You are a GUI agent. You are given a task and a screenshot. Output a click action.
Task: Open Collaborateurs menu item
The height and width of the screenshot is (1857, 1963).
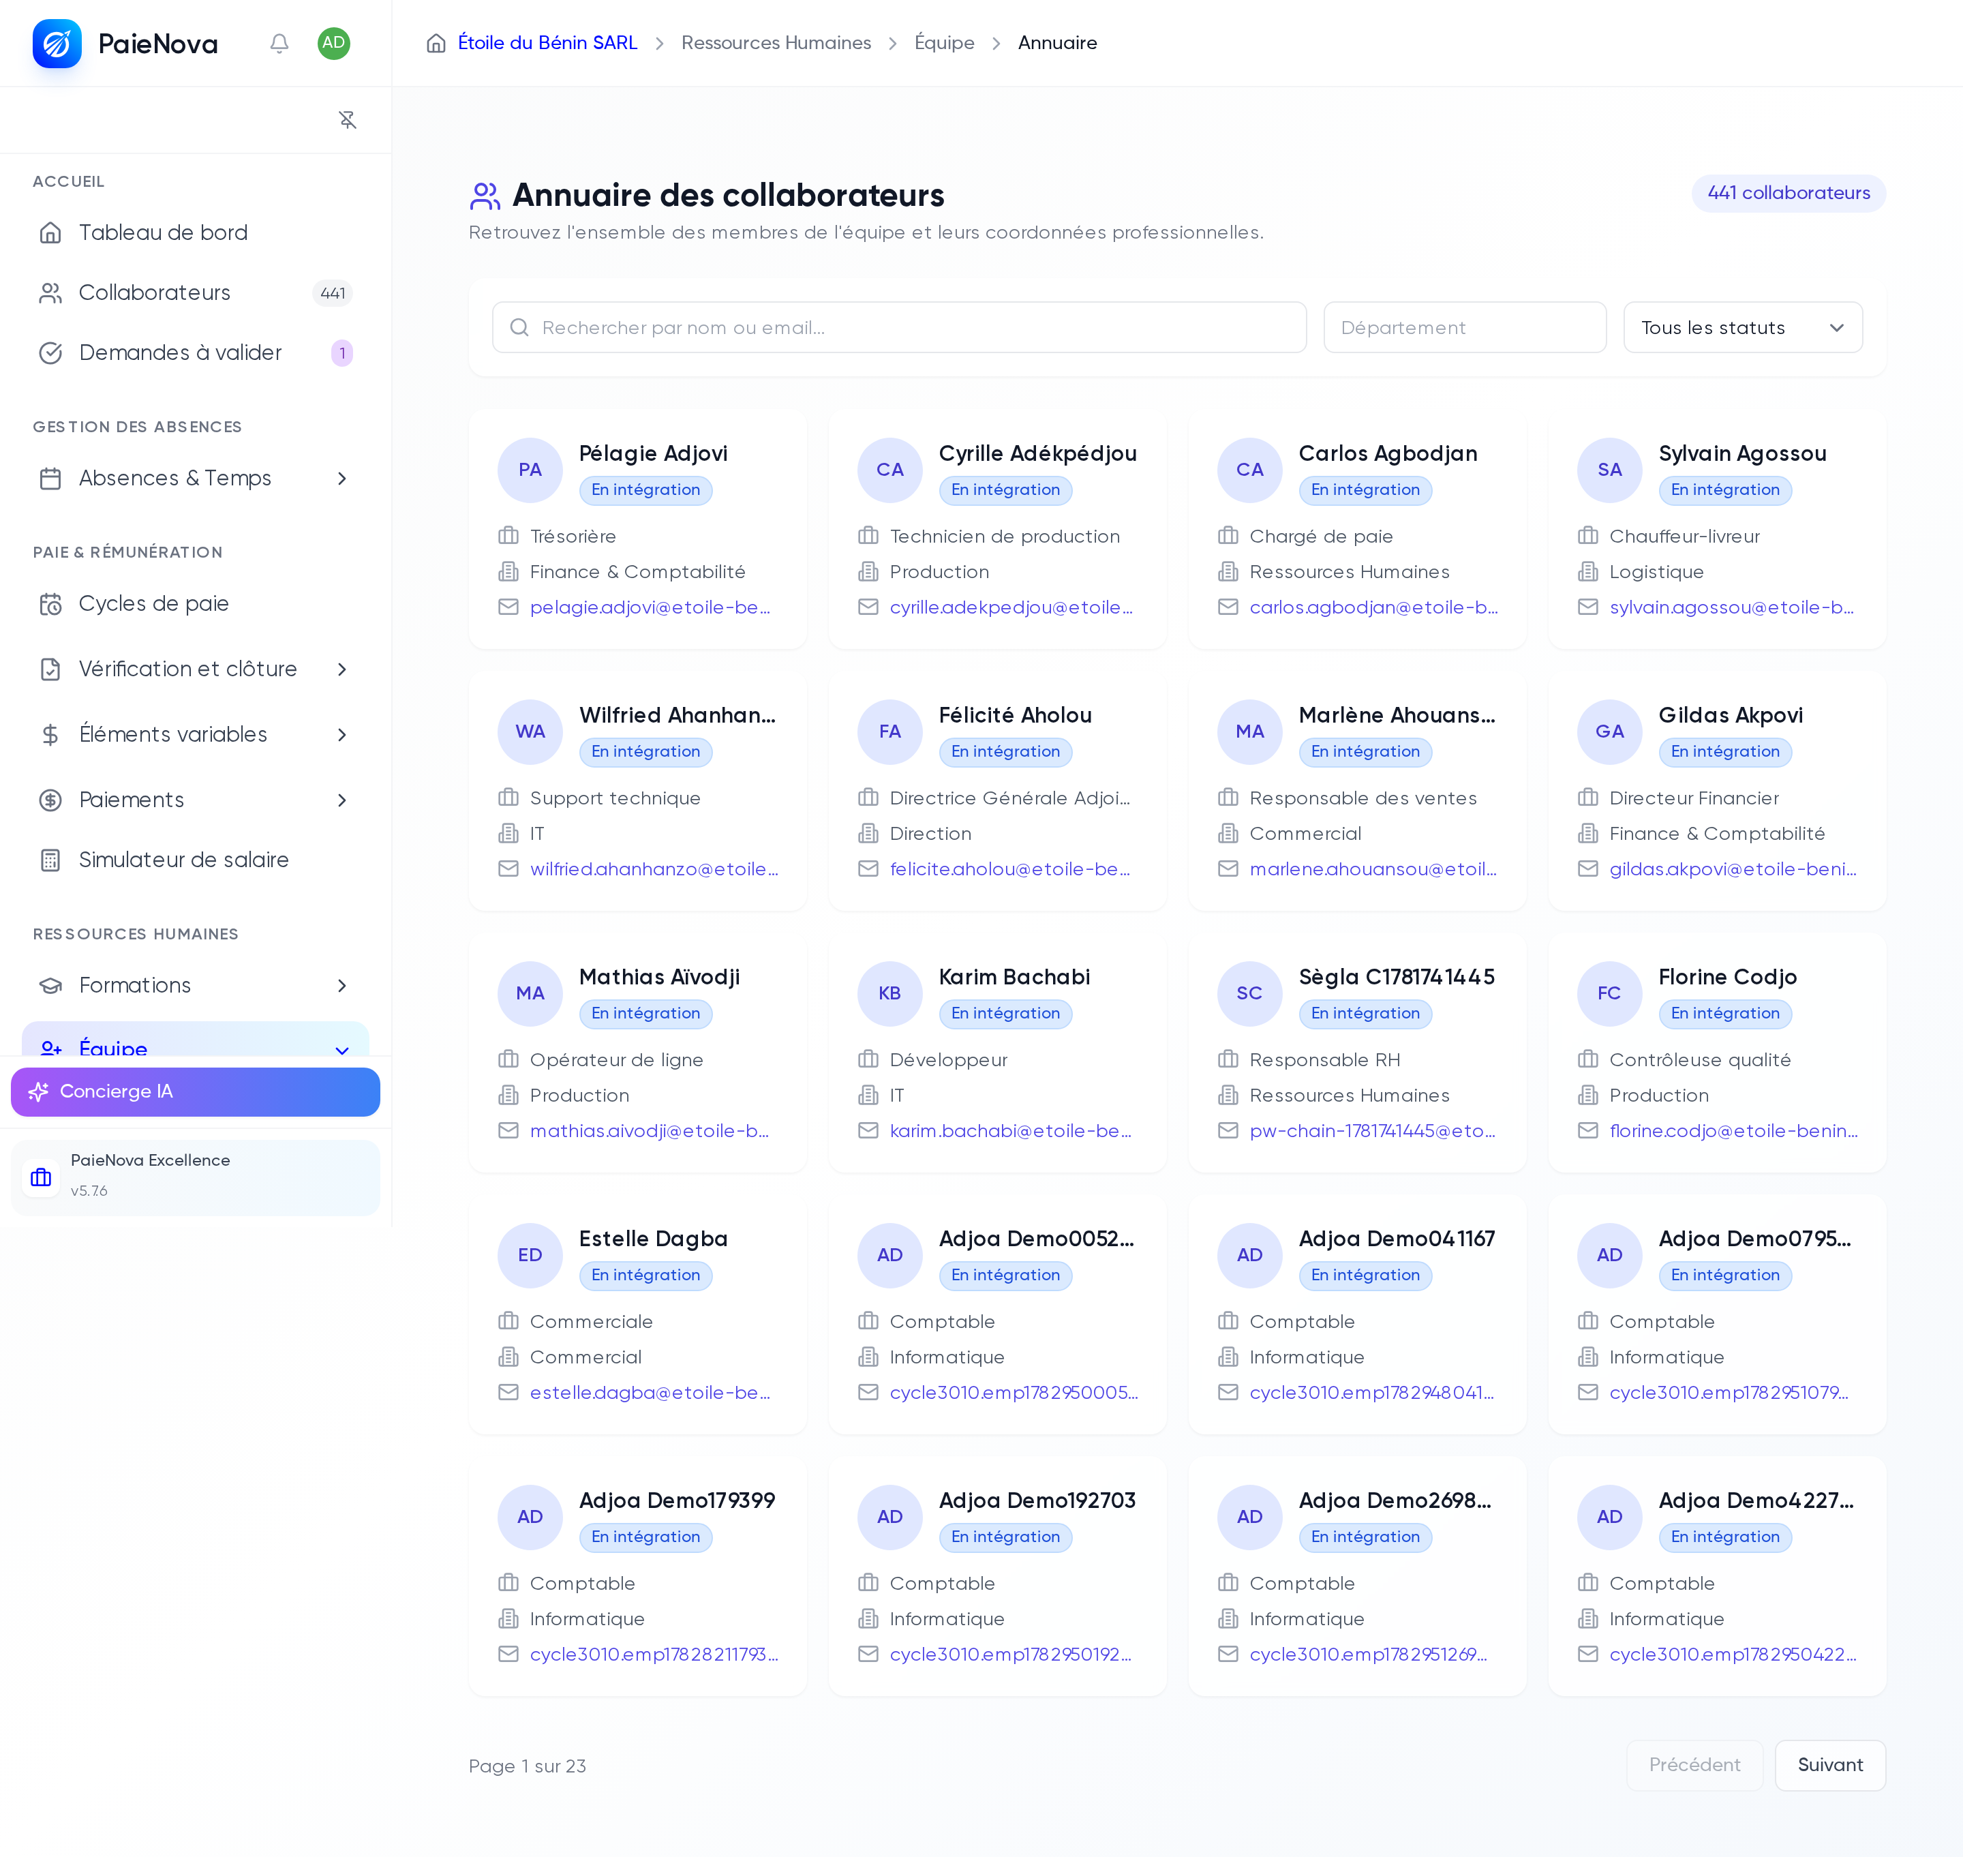click(x=195, y=293)
